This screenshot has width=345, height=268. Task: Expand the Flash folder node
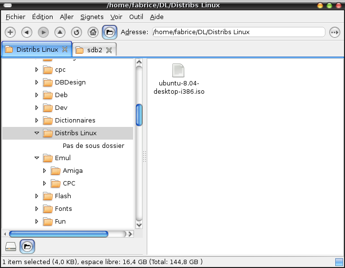[x=37, y=196]
